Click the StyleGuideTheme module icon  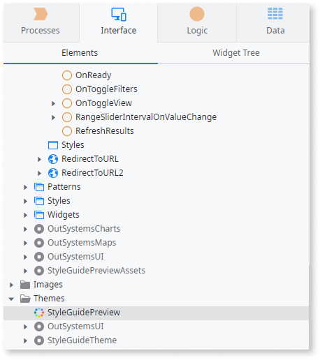pyautogui.click(x=39, y=340)
